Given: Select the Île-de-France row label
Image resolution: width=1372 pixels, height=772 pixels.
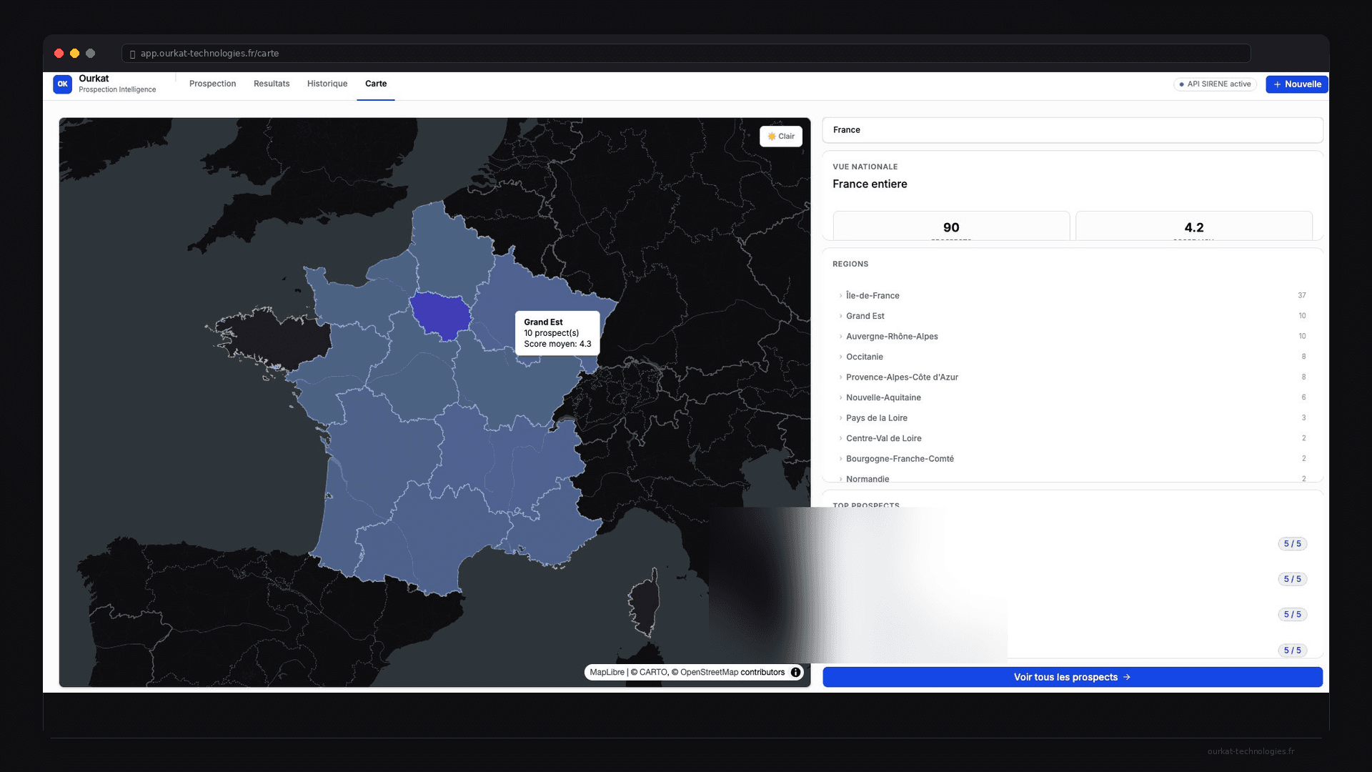Looking at the screenshot, I should [873, 296].
